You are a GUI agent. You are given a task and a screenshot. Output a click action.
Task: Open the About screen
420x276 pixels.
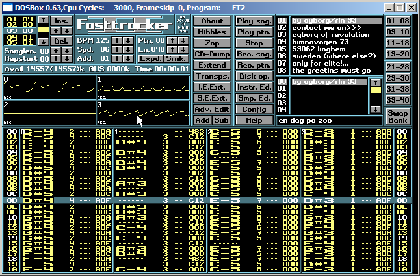pos(212,21)
